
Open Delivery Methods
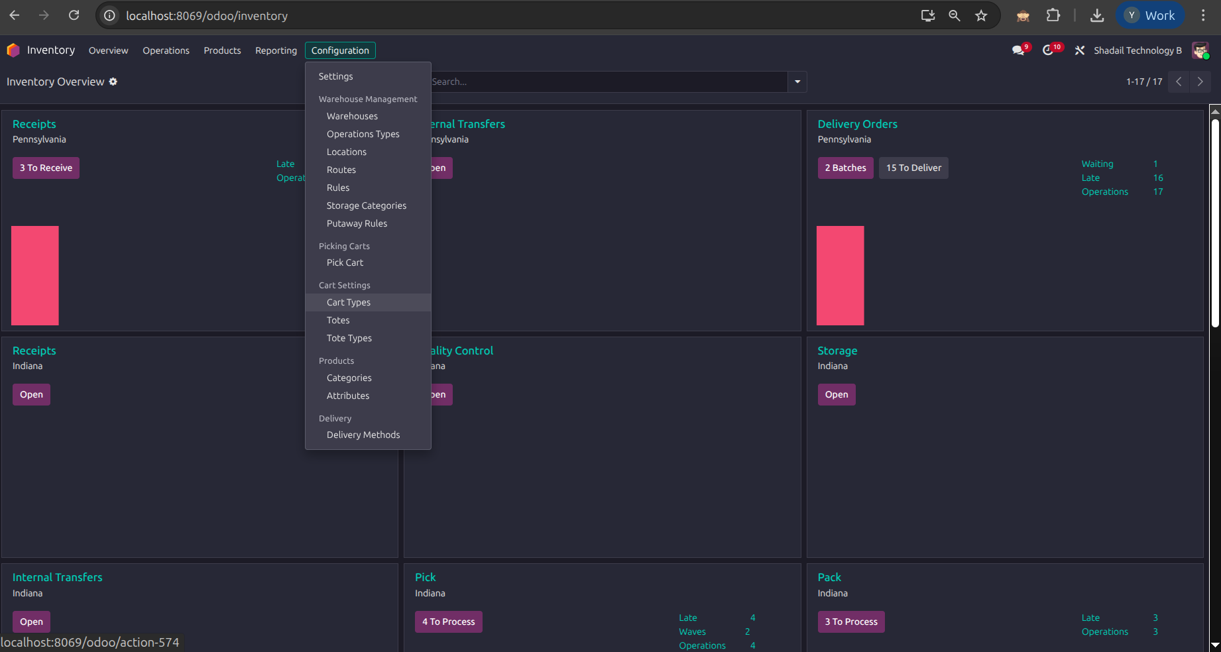(368, 435)
